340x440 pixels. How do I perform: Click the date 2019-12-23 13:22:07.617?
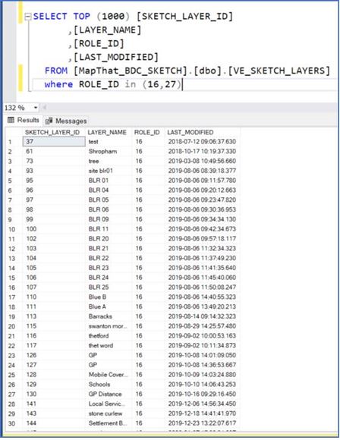202,423
